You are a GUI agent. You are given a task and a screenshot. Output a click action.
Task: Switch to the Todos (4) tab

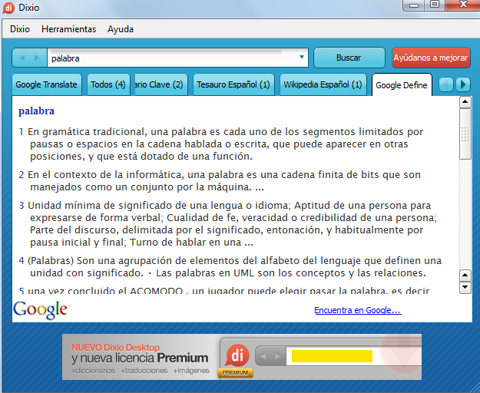tap(108, 84)
